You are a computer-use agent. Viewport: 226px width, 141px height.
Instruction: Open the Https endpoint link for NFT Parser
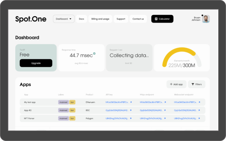pos(151,118)
